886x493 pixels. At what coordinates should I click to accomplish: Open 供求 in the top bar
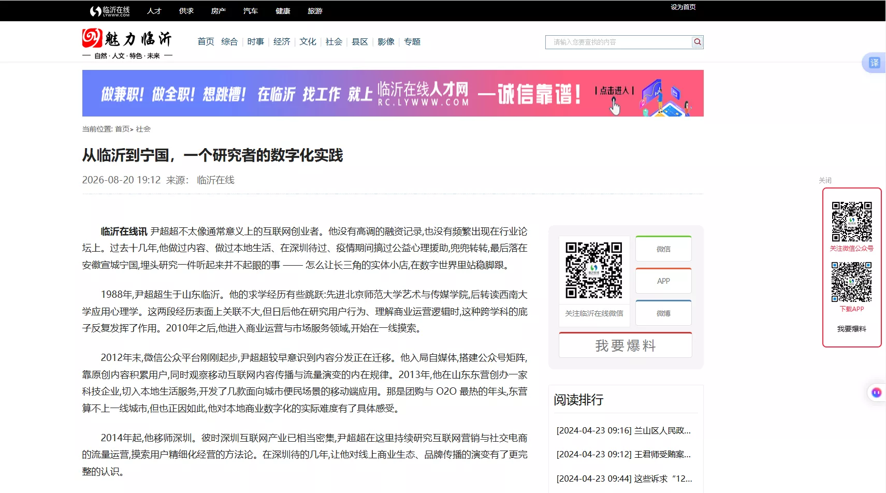click(186, 11)
